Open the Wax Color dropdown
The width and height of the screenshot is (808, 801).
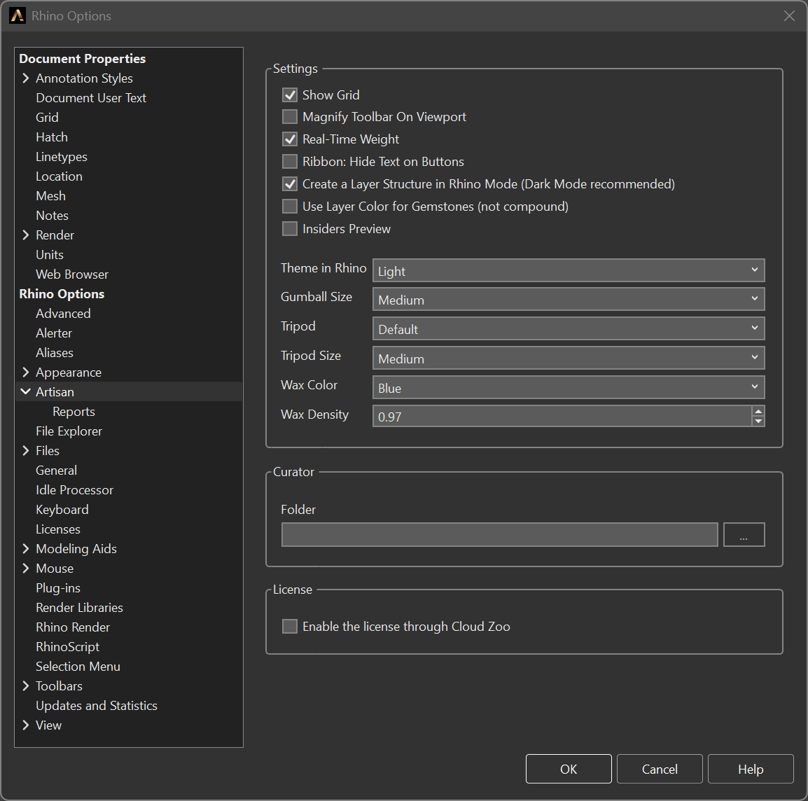[x=569, y=387]
